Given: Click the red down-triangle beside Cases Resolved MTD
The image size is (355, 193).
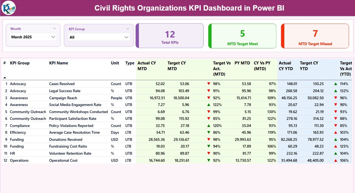Looking at the screenshot, I should pyautogui.click(x=209, y=84).
